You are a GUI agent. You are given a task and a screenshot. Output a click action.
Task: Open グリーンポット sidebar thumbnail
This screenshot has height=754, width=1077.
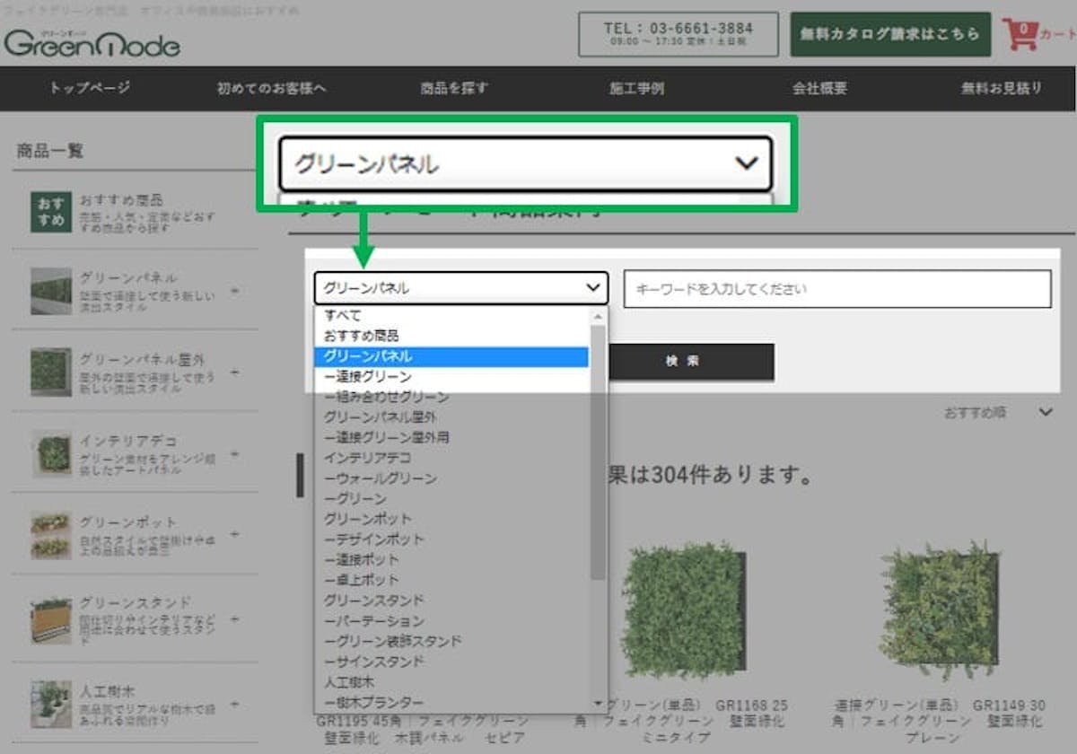(51, 535)
